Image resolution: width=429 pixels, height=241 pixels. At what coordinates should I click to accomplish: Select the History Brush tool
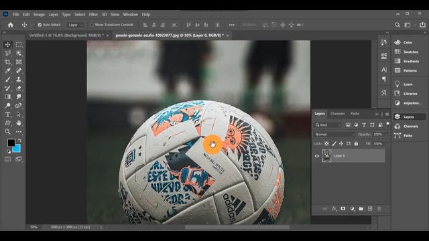[7, 88]
